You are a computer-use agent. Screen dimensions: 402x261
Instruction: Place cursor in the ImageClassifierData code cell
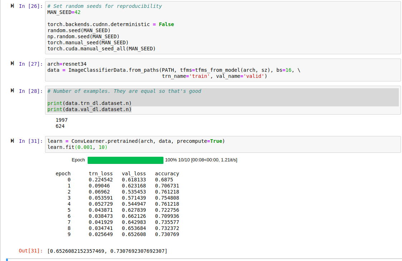pos(222,70)
